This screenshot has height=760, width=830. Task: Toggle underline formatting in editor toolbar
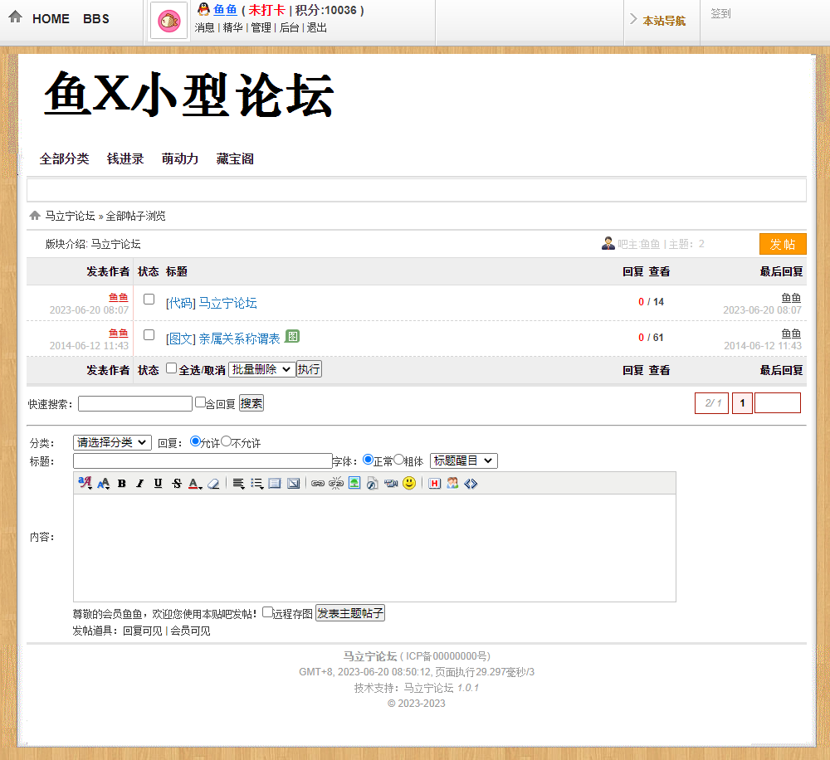point(158,483)
